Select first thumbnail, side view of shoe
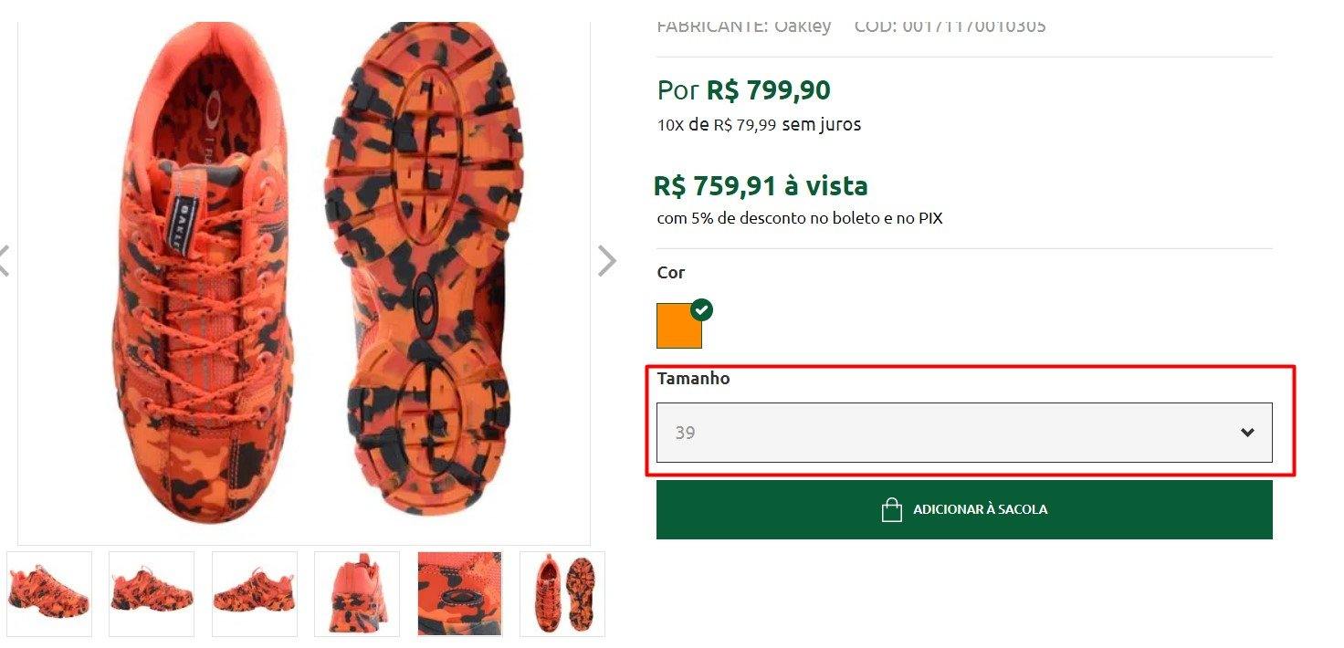This screenshot has width=1344, height=648. (49, 593)
